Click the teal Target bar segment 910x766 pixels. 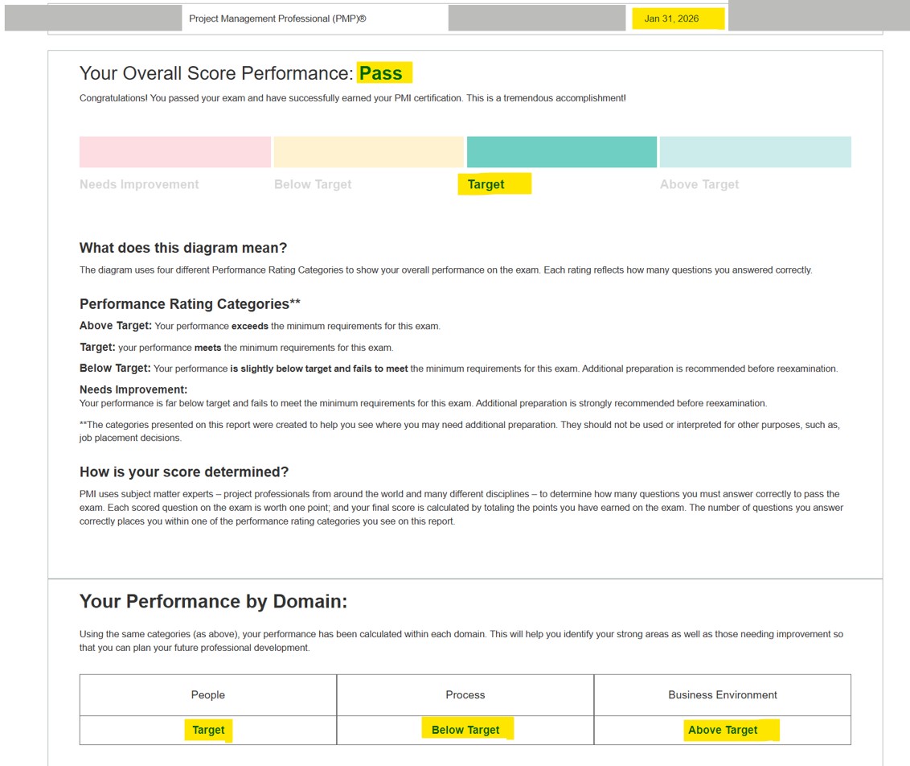pos(561,152)
